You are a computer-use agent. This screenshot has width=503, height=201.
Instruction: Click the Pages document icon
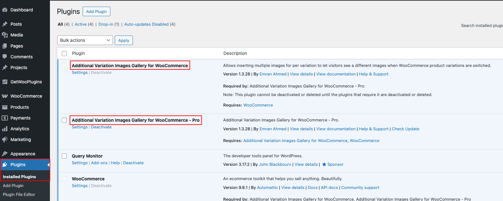[x=5, y=46]
